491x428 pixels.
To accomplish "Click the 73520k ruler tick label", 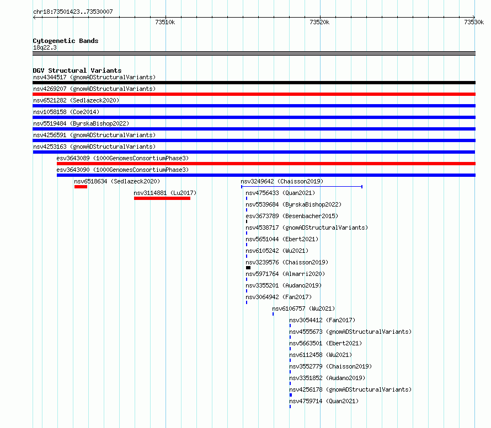I will 319,22.
